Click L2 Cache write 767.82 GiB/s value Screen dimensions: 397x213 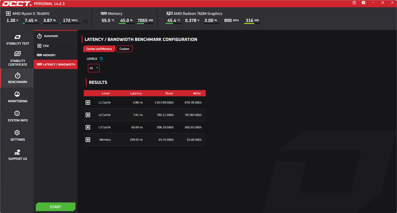tap(193, 115)
